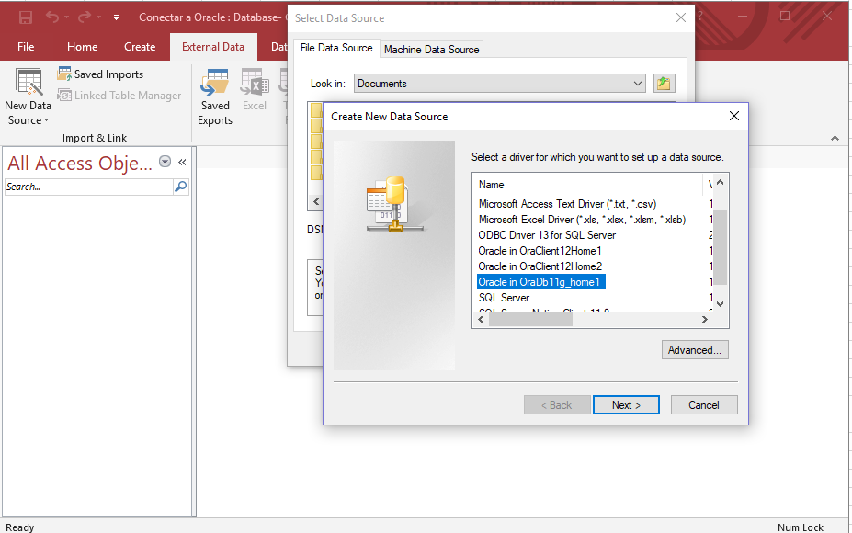This screenshot has height=533, width=852.
Task: Open Saved Imports
Action: pyautogui.click(x=100, y=74)
